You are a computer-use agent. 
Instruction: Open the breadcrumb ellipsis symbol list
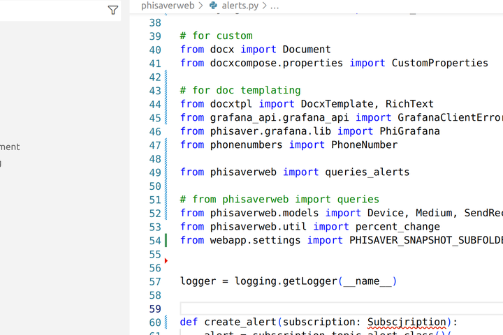(x=275, y=6)
